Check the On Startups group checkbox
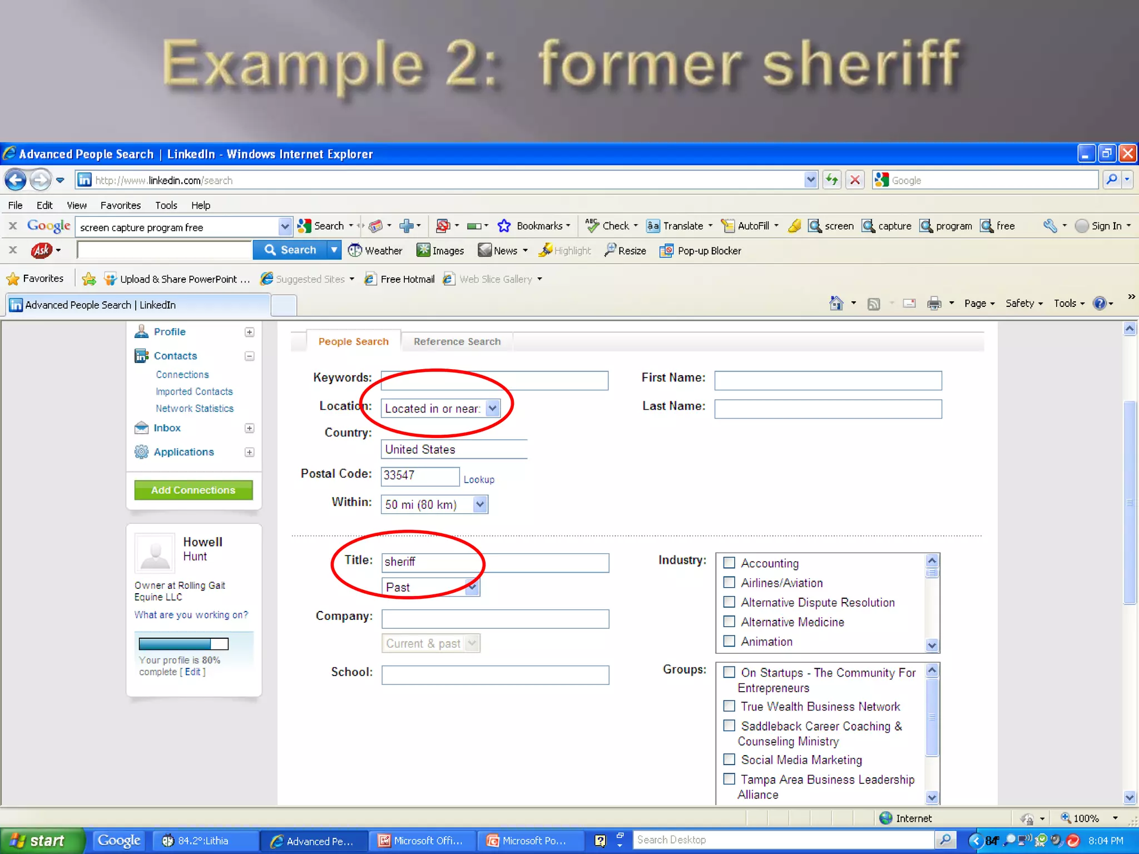 click(729, 672)
